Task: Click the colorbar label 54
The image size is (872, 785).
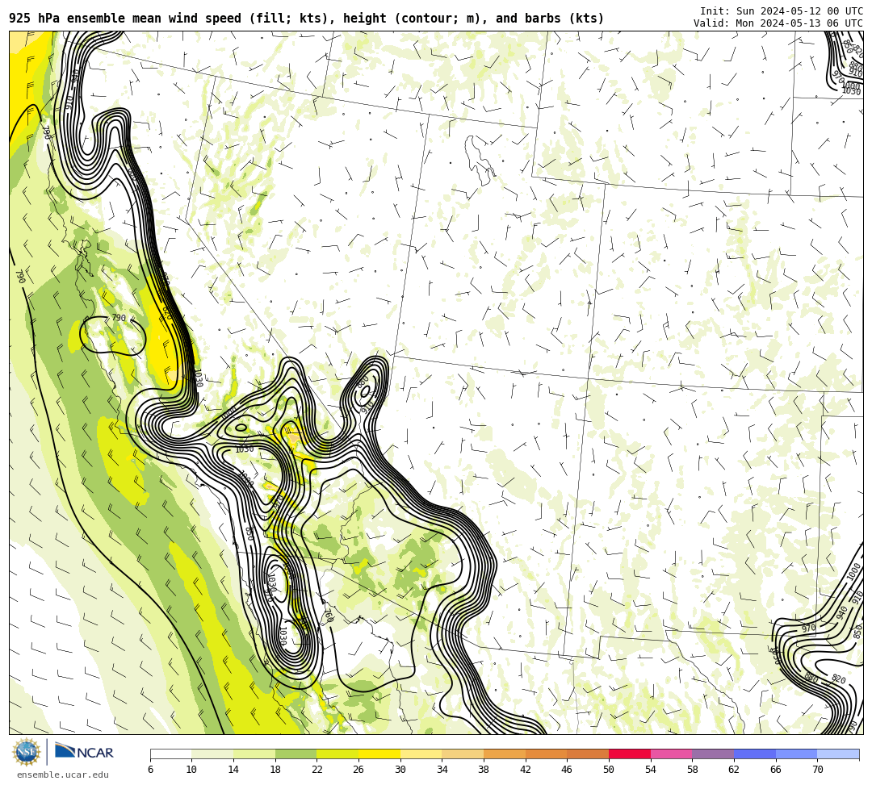Action: (x=650, y=770)
